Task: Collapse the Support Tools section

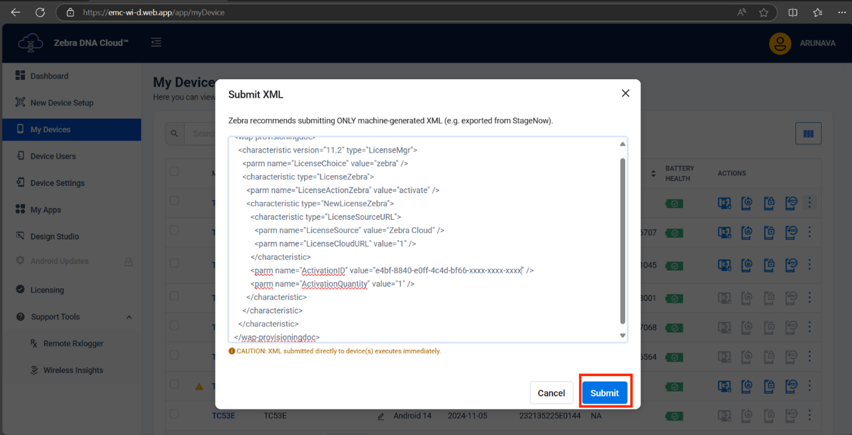Action: [x=129, y=317]
